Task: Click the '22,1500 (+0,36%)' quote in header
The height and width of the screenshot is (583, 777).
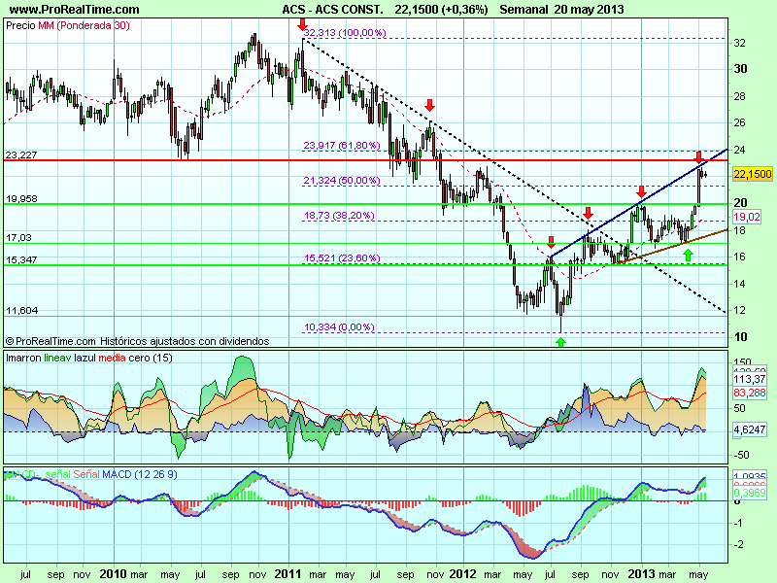Action: tap(441, 9)
